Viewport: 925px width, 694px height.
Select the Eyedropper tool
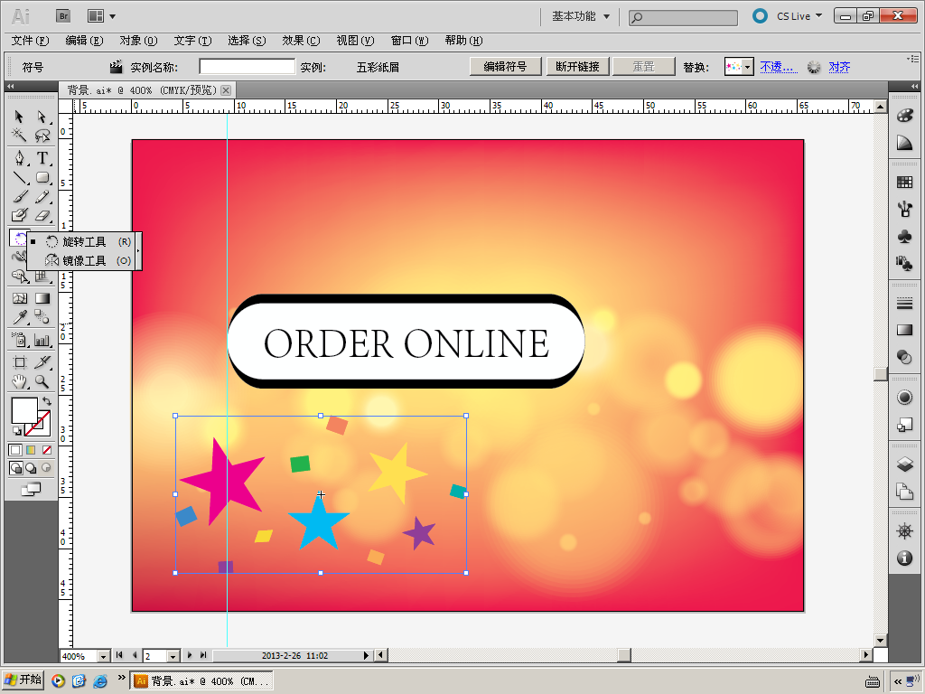[20, 317]
